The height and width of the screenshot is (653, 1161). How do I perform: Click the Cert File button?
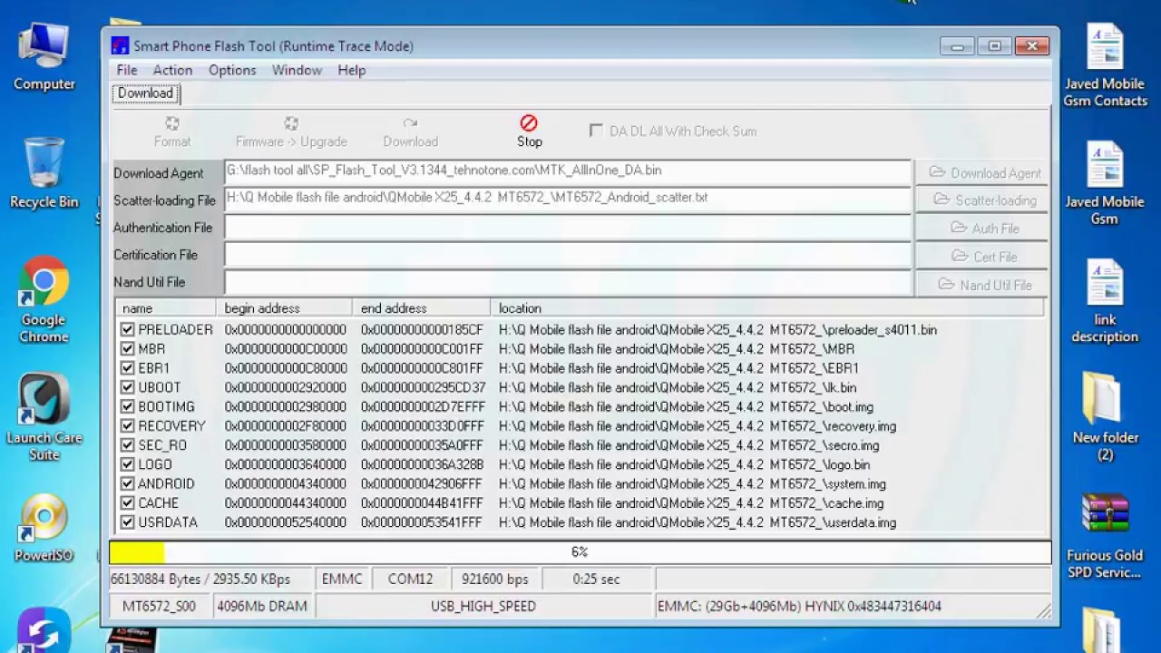pyautogui.click(x=982, y=257)
